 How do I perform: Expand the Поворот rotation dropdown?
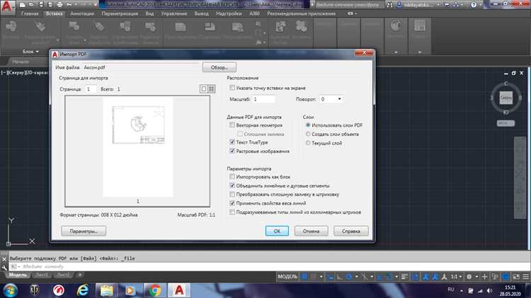(x=339, y=99)
